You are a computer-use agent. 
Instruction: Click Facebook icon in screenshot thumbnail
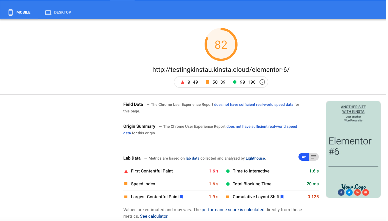(x=341, y=192)
